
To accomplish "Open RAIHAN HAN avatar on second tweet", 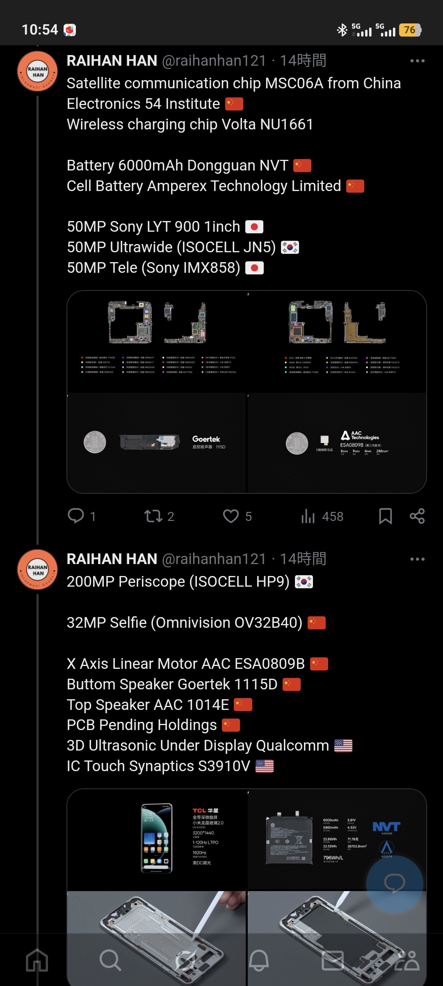I will pos(37,569).
